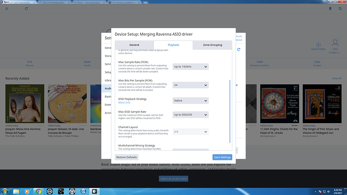This screenshot has height=195, width=347.
Task: Click 'Max Sample Rate (PCM)' label
Action: [133, 62]
